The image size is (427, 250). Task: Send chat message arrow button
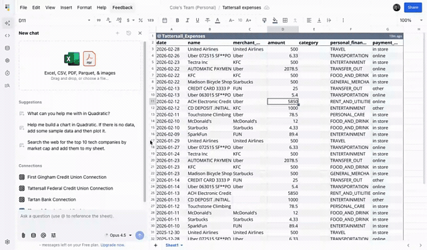(139, 235)
